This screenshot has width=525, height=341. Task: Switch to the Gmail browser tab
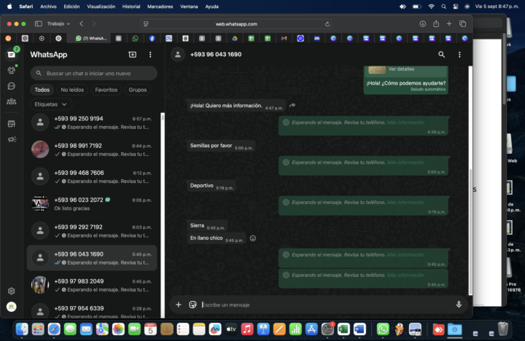click(x=284, y=39)
